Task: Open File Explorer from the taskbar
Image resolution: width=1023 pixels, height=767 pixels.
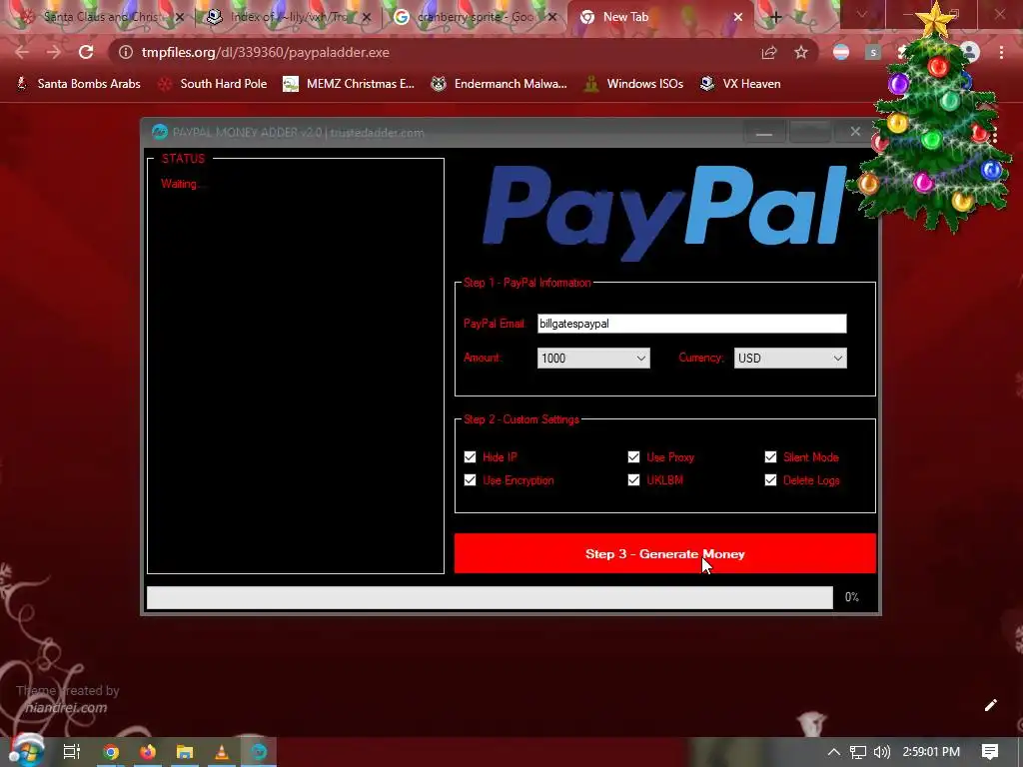Action: pyautogui.click(x=185, y=752)
